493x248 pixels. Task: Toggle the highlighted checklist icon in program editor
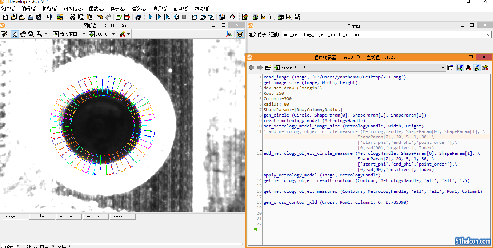pos(460,68)
